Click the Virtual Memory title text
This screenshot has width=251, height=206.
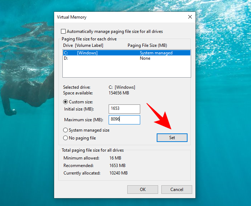click(x=72, y=17)
